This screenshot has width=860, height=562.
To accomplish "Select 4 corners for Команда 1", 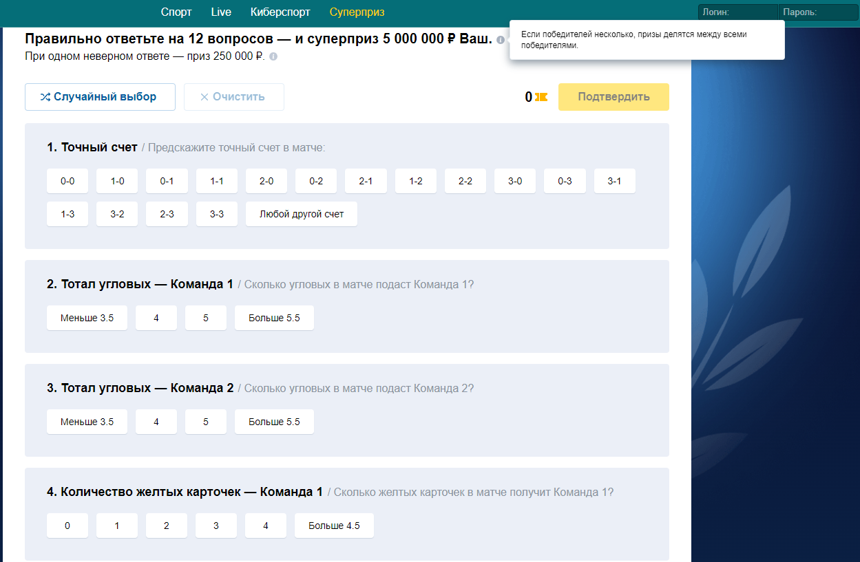I will coord(156,318).
